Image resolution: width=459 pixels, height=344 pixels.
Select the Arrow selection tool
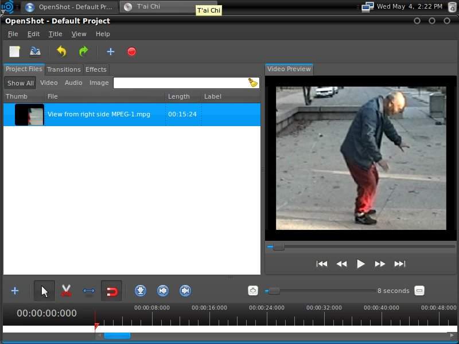coord(44,291)
